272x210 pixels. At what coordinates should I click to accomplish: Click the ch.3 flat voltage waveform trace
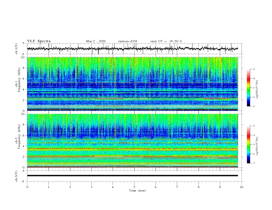pyautogui.click(x=132, y=176)
